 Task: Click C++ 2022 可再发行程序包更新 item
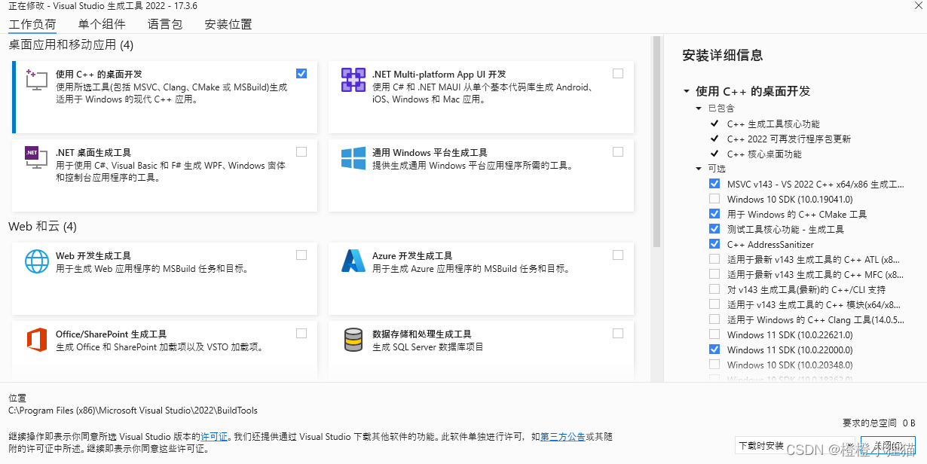(x=789, y=139)
